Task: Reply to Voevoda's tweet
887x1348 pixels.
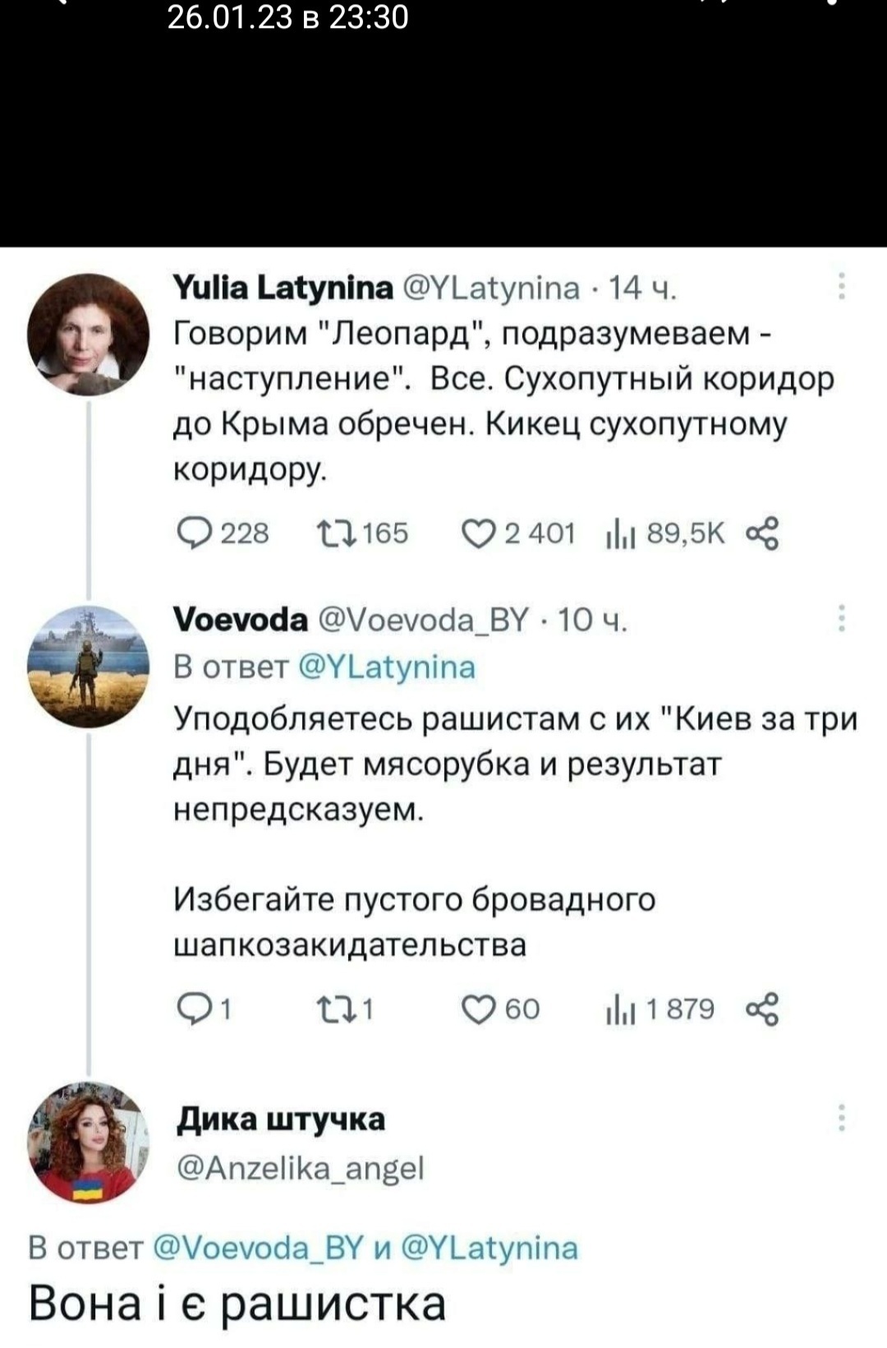Action: [195, 1009]
